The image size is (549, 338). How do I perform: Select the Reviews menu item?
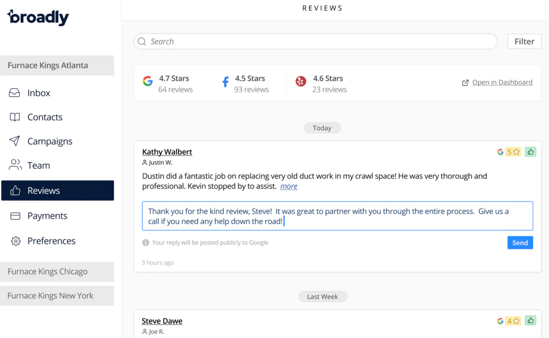(x=57, y=191)
